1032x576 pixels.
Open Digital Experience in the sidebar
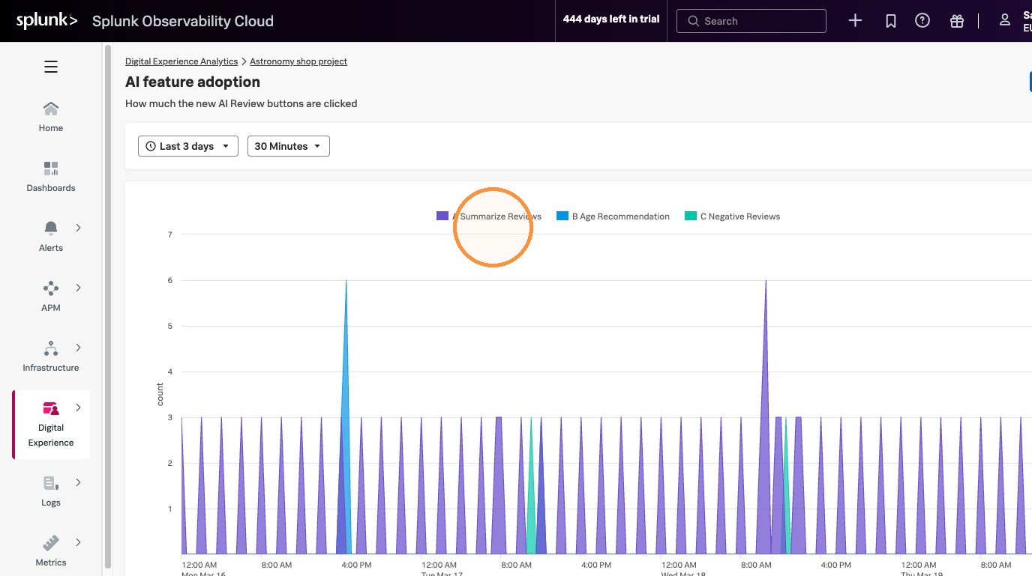click(x=51, y=424)
